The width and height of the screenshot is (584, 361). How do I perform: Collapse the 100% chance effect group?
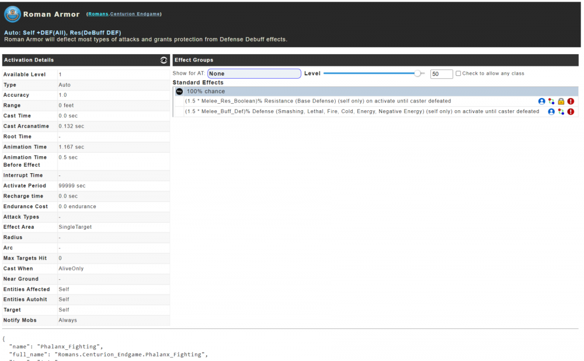pos(206,92)
